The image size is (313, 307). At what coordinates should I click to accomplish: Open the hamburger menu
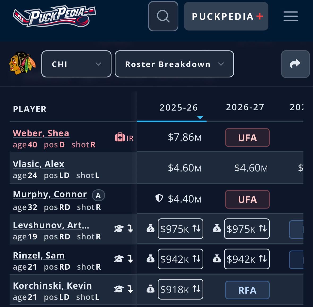point(290,16)
